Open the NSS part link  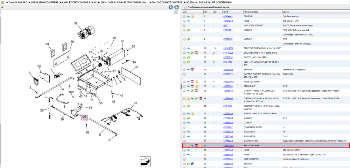(225, 25)
